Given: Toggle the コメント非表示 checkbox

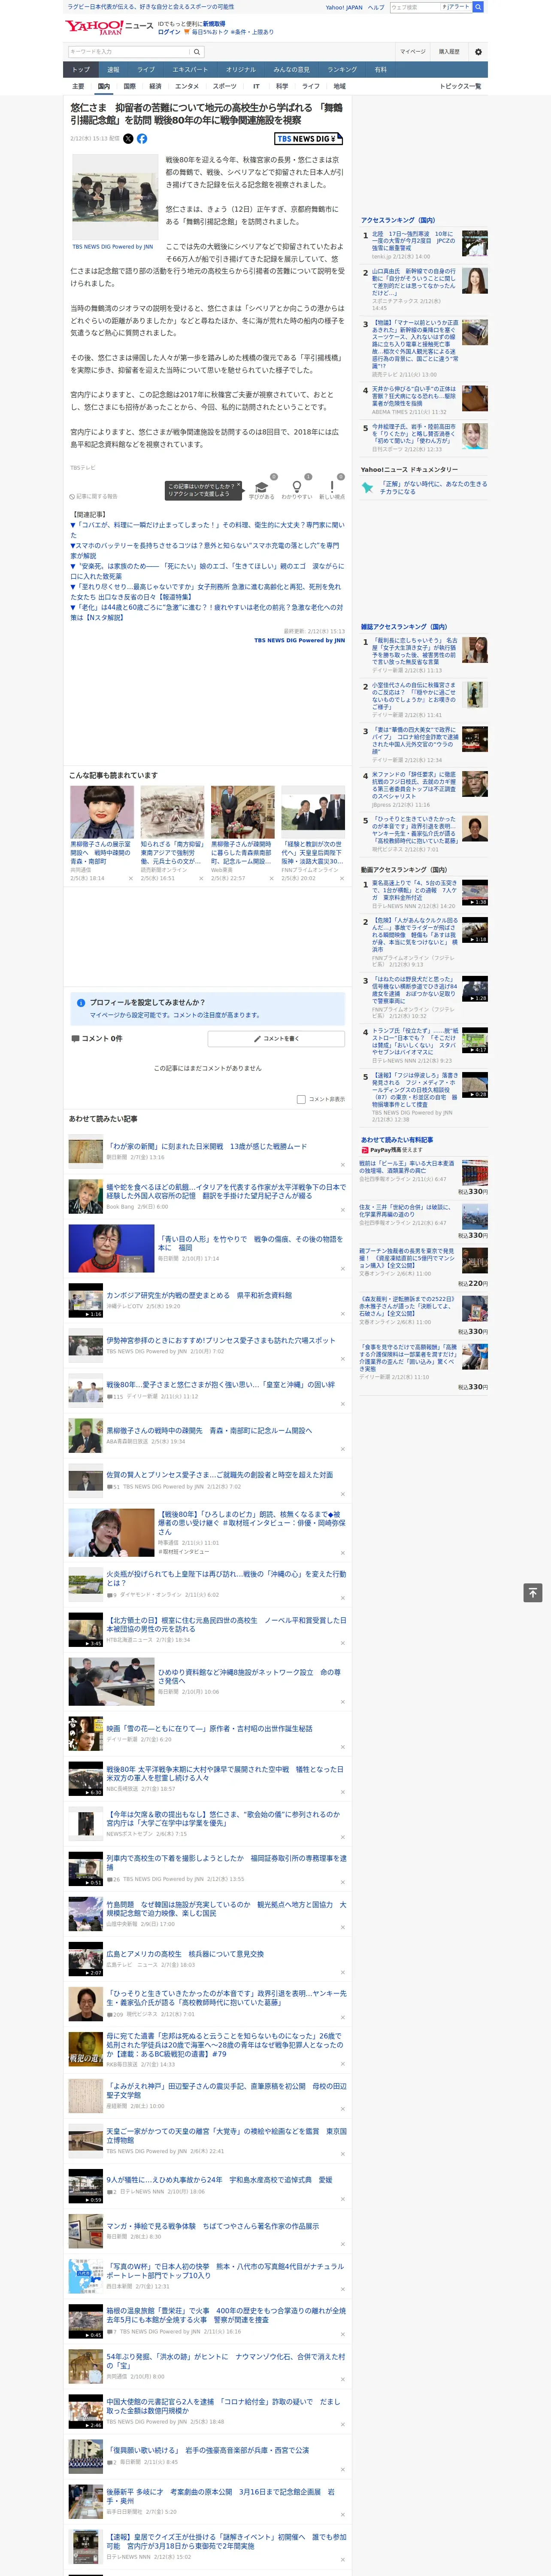Looking at the screenshot, I should coord(301,1099).
